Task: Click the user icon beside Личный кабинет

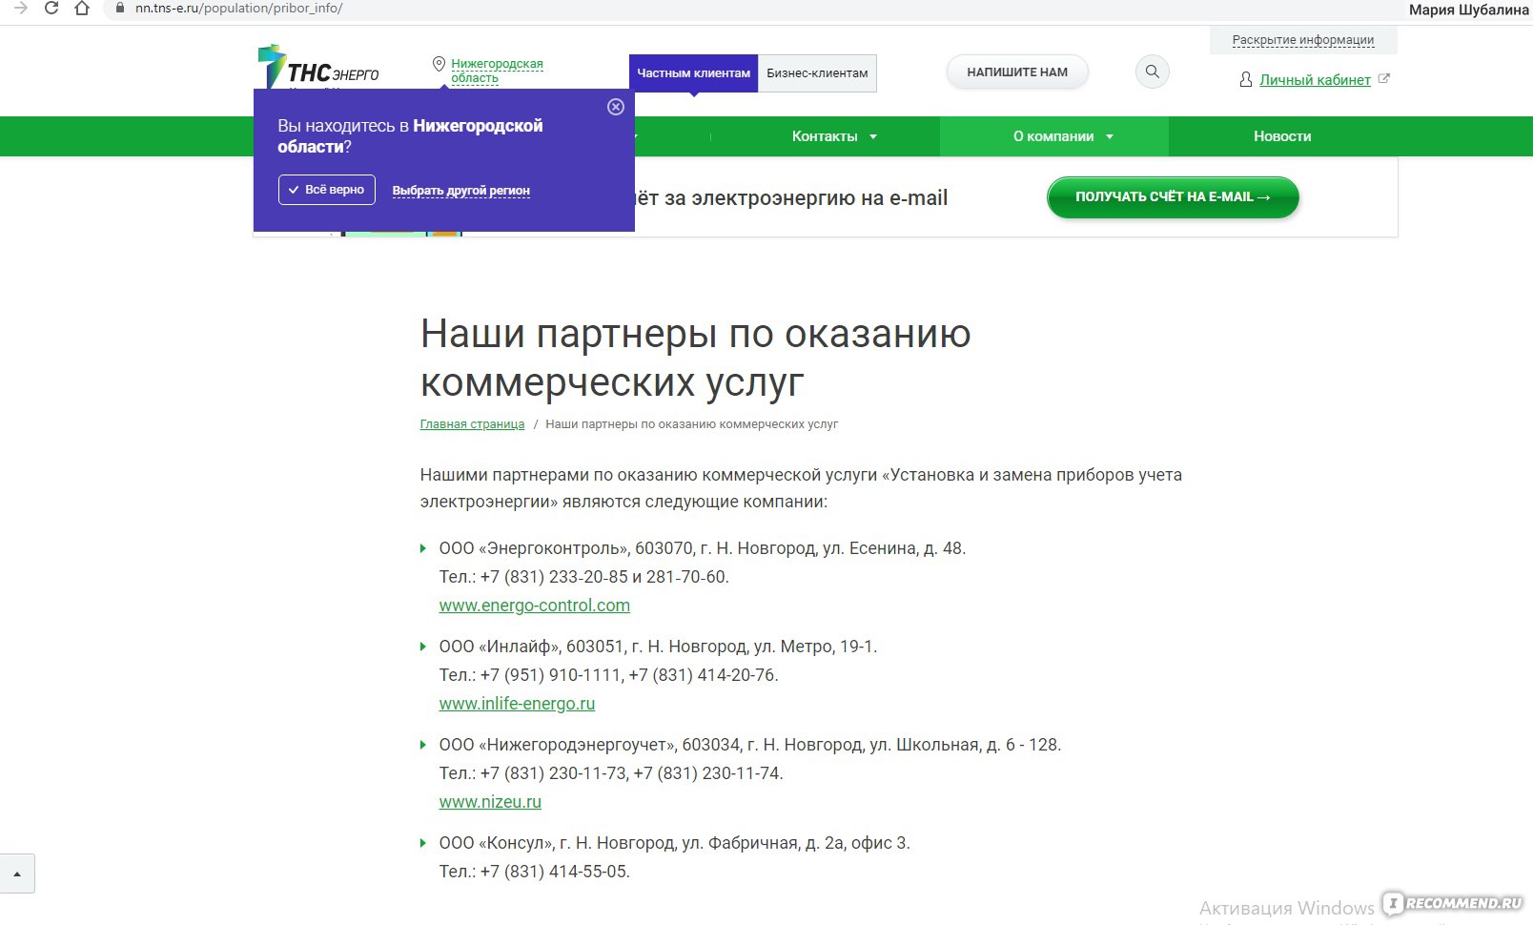Action: [x=1245, y=80]
